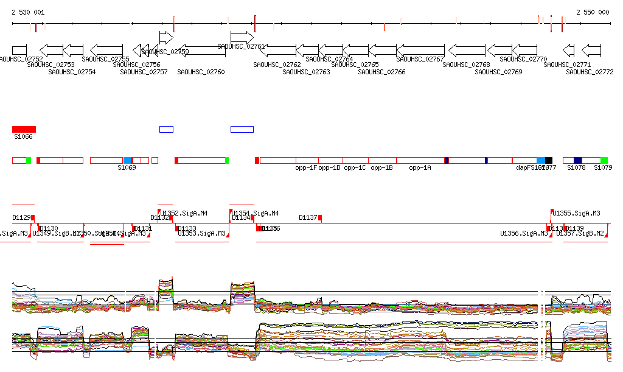Click the SAOUHSC_02763 gene label

pyautogui.click(x=307, y=72)
